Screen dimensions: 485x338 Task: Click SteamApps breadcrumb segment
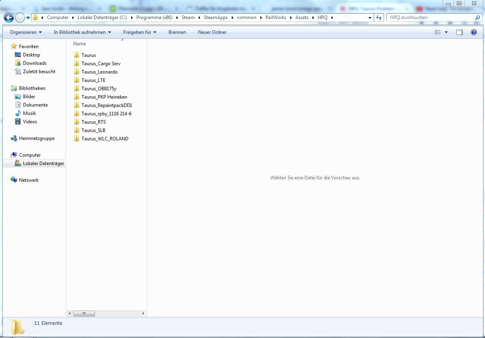[x=216, y=17]
